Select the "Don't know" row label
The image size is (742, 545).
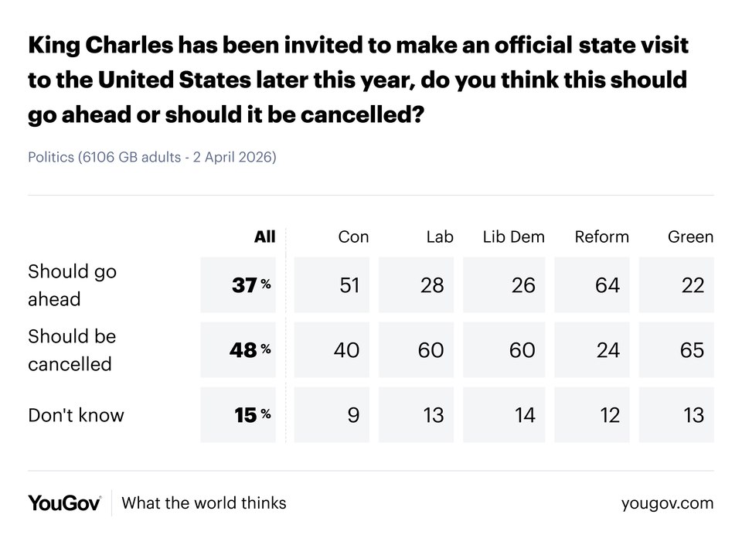(76, 415)
